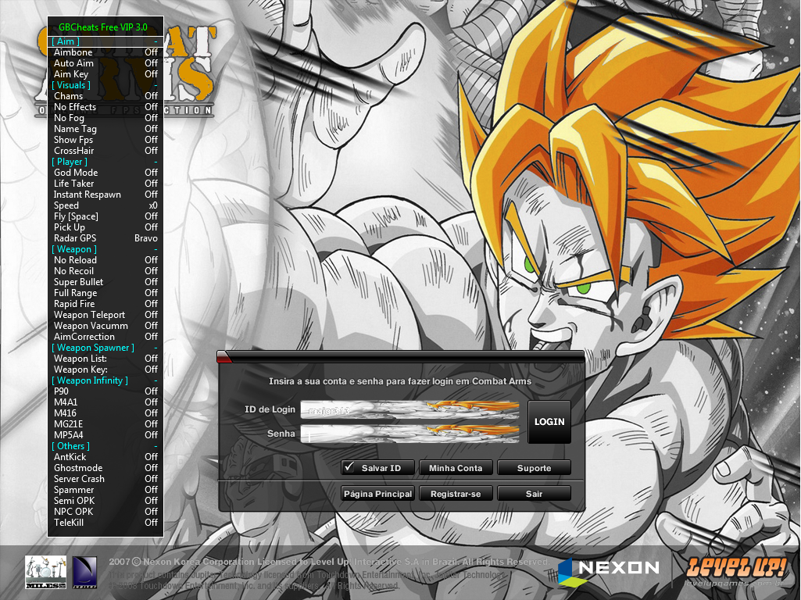Focus the ID de Login field
The width and height of the screenshot is (801, 600).
(409, 409)
